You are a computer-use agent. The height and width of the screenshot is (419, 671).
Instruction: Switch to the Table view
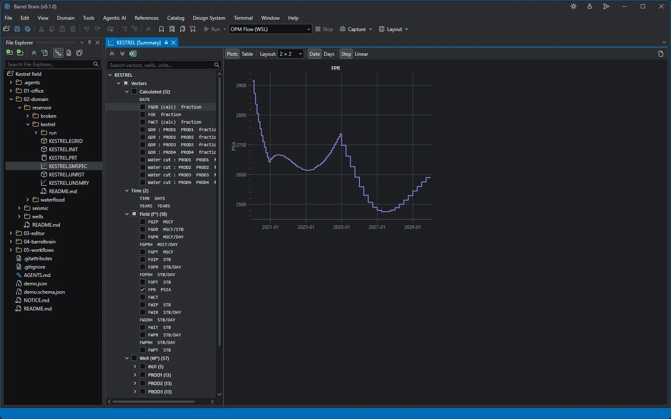click(247, 54)
